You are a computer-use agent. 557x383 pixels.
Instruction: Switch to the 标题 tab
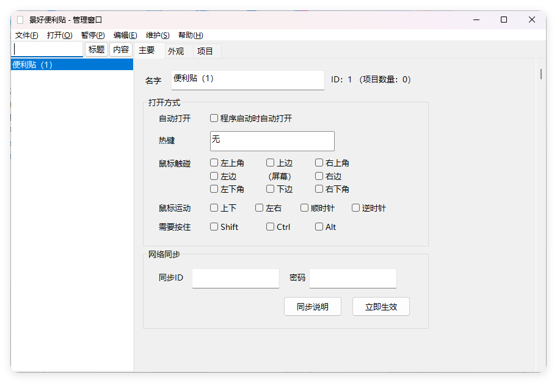(95, 50)
